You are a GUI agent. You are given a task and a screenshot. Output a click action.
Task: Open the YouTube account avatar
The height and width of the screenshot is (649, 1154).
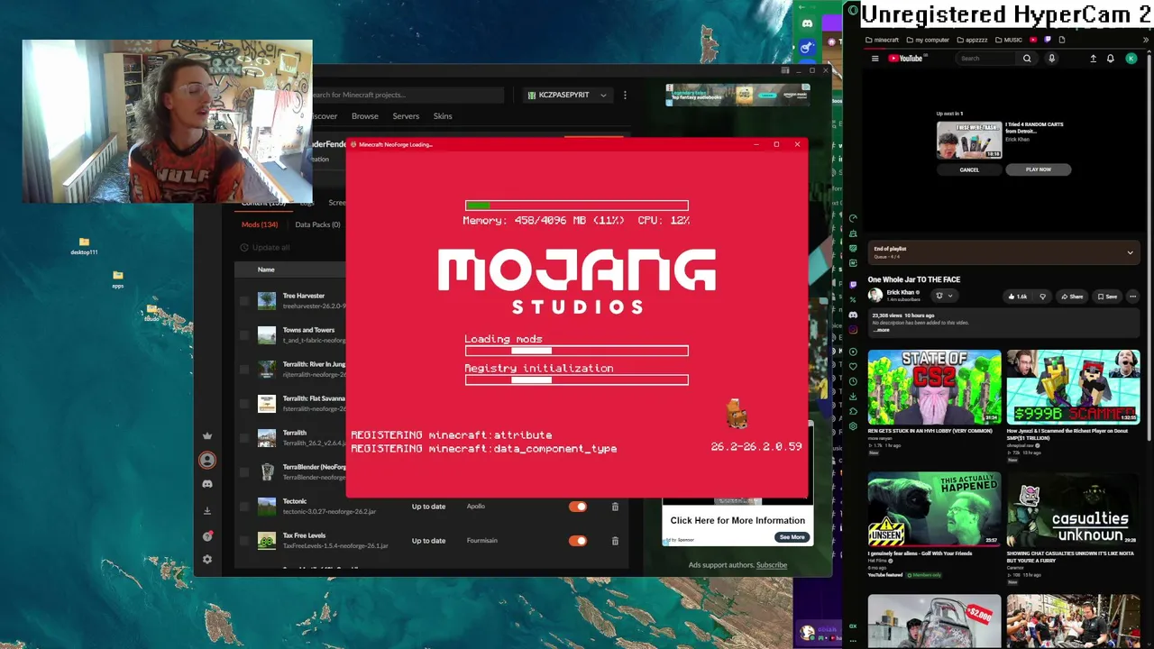(1131, 59)
